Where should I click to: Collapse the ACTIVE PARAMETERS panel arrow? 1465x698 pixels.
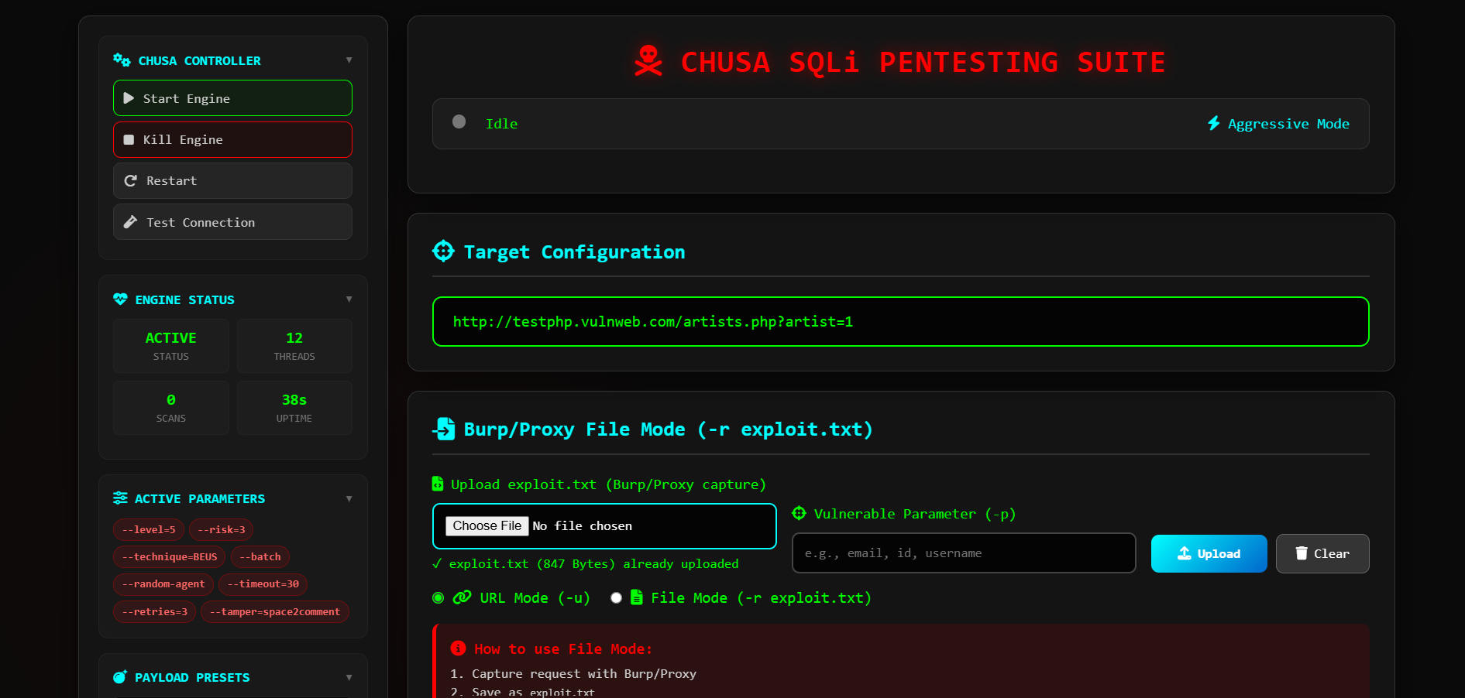coord(349,499)
